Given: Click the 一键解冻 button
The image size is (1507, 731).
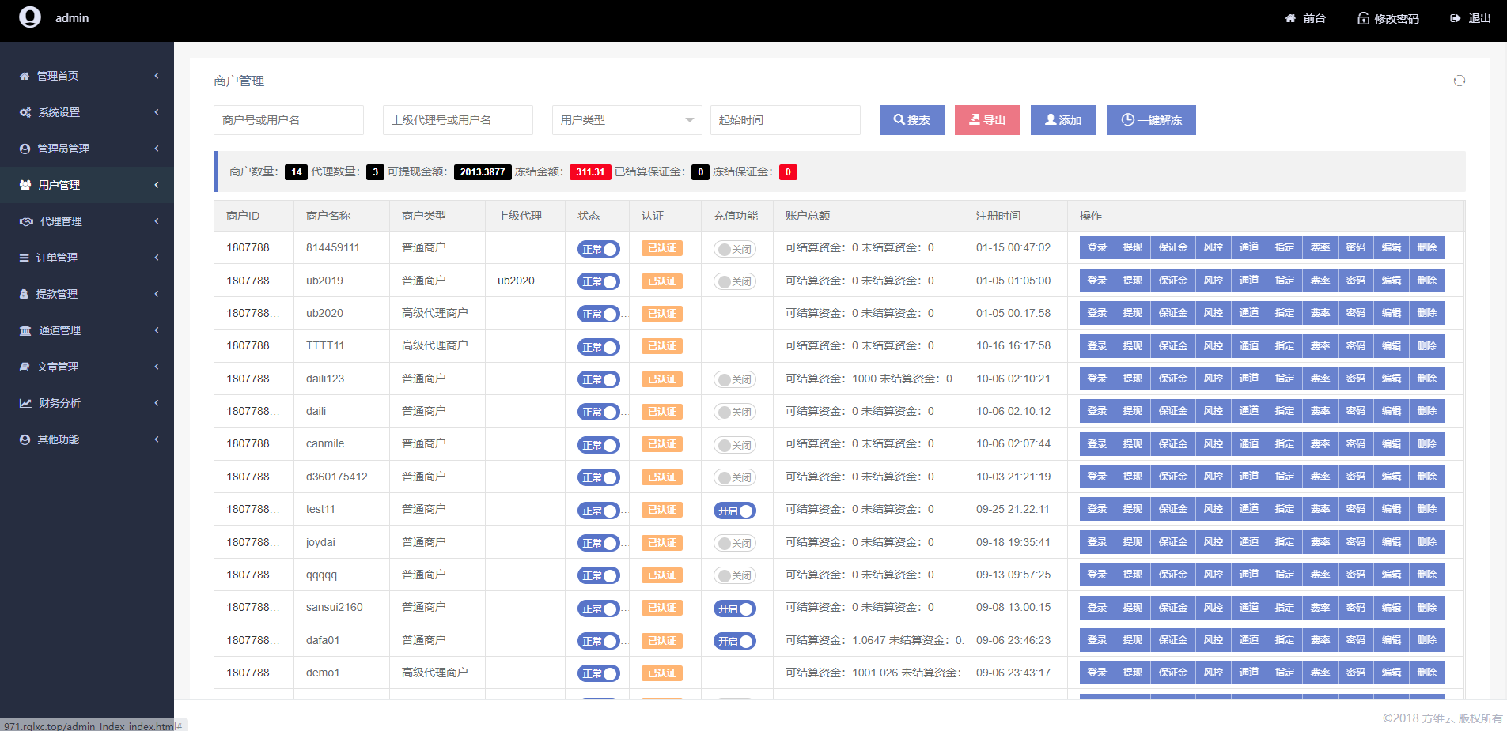Looking at the screenshot, I should (1150, 120).
